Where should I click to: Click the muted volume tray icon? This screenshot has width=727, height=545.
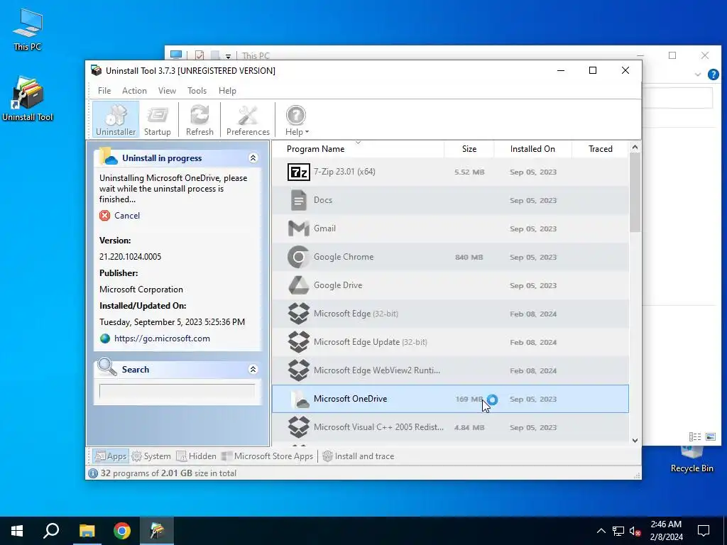tap(635, 531)
